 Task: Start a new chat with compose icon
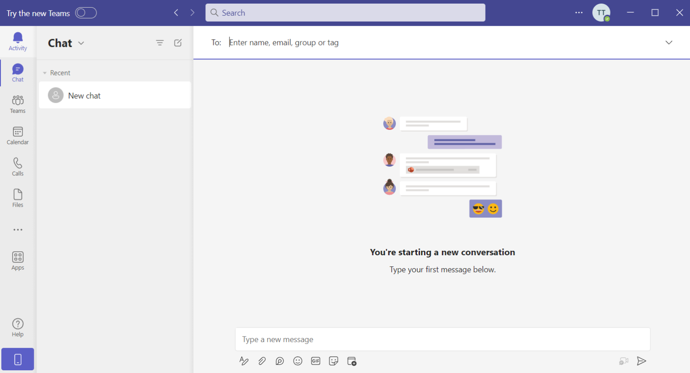178,43
